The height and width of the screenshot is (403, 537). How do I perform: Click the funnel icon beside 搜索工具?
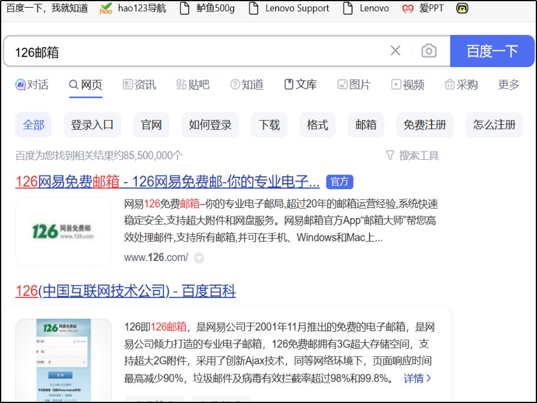(390, 155)
